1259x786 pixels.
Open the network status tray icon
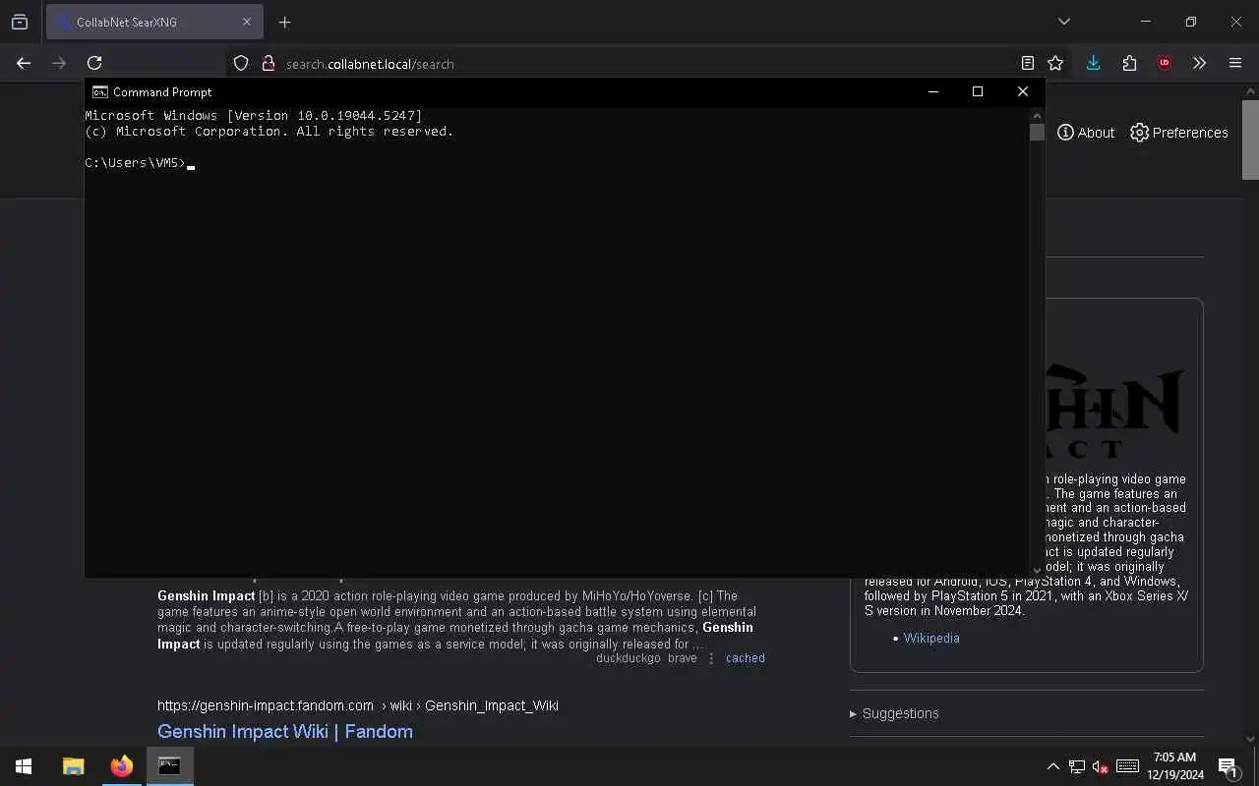click(x=1077, y=766)
